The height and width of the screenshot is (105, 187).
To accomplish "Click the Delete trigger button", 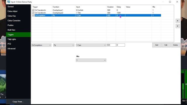I will 175,45.
